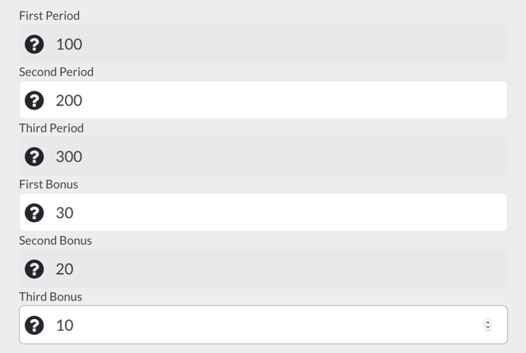Image resolution: width=526 pixels, height=353 pixels.
Task: Select the Third Period field showing 300
Action: pyautogui.click(x=263, y=156)
